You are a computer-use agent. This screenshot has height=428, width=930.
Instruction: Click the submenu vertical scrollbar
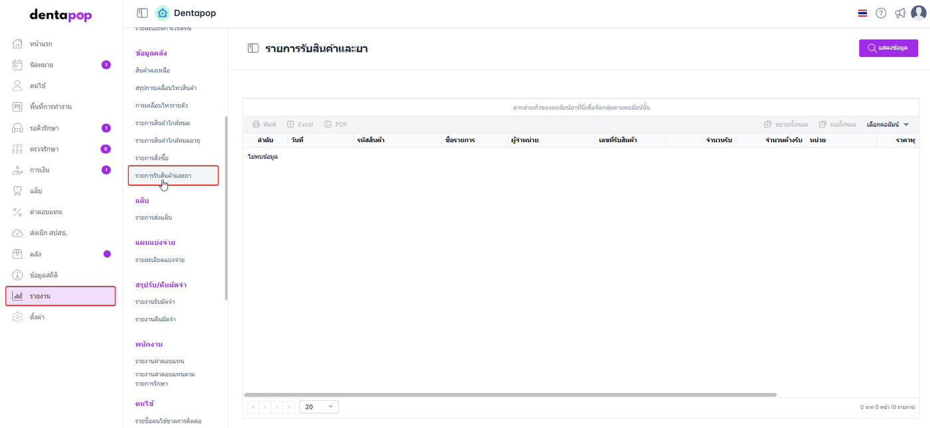pyautogui.click(x=227, y=208)
